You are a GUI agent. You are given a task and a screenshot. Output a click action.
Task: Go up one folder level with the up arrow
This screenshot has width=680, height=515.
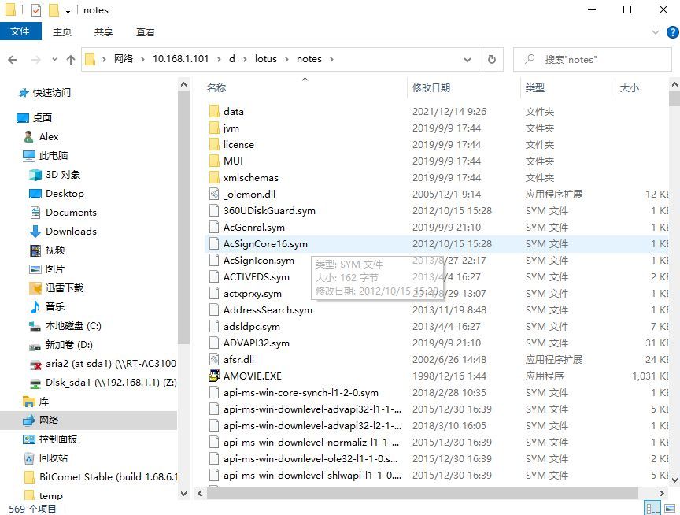point(71,59)
